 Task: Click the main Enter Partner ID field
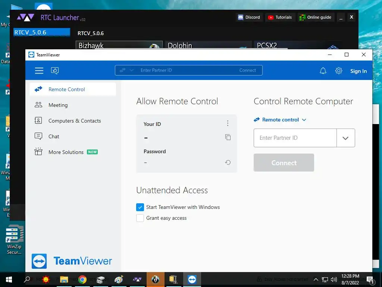pyautogui.click(x=295, y=138)
